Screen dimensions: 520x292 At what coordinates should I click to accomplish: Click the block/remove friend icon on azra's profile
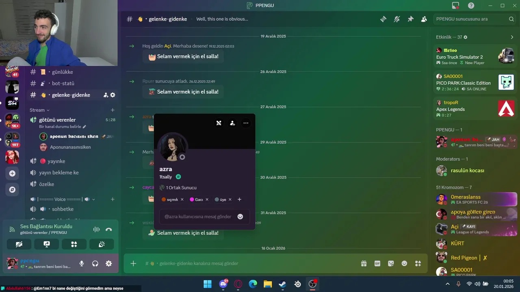click(x=219, y=123)
